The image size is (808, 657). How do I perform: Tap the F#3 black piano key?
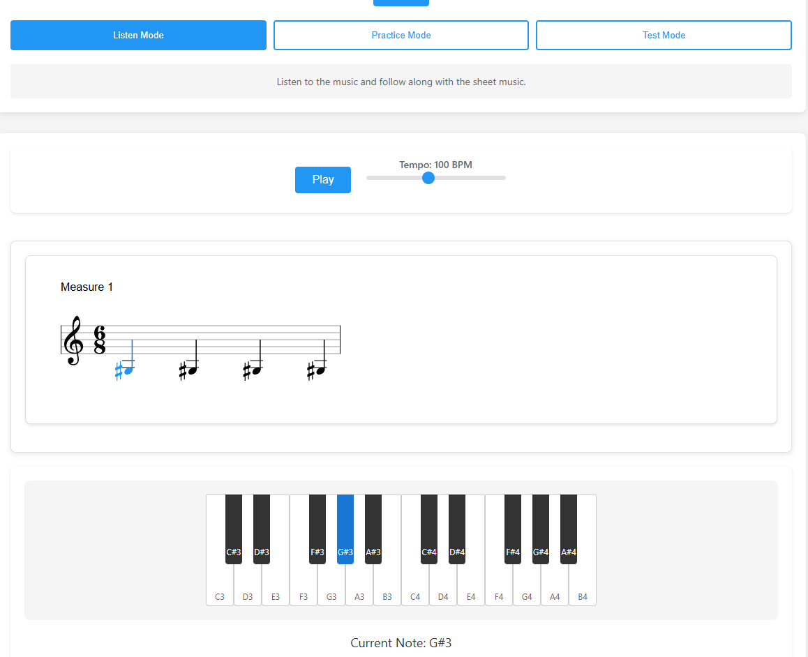(317, 529)
